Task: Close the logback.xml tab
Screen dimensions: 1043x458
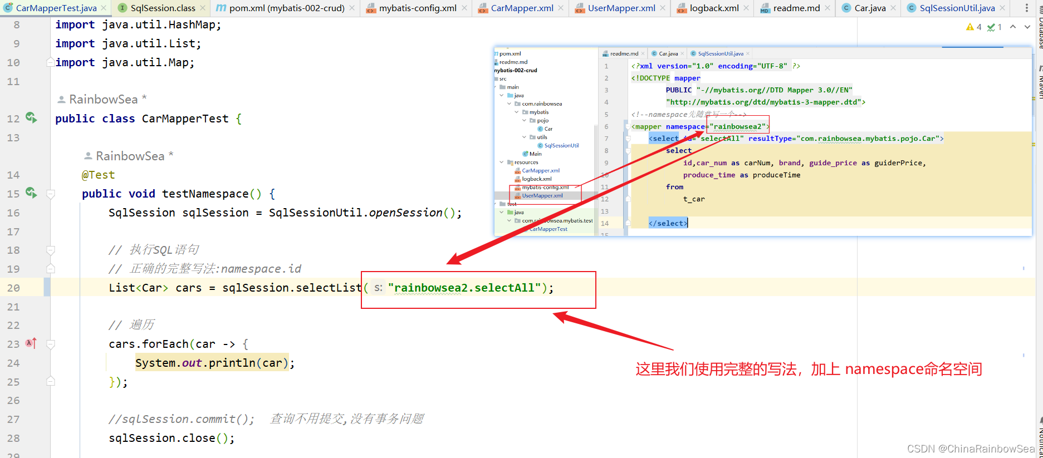Action: pyautogui.click(x=746, y=8)
